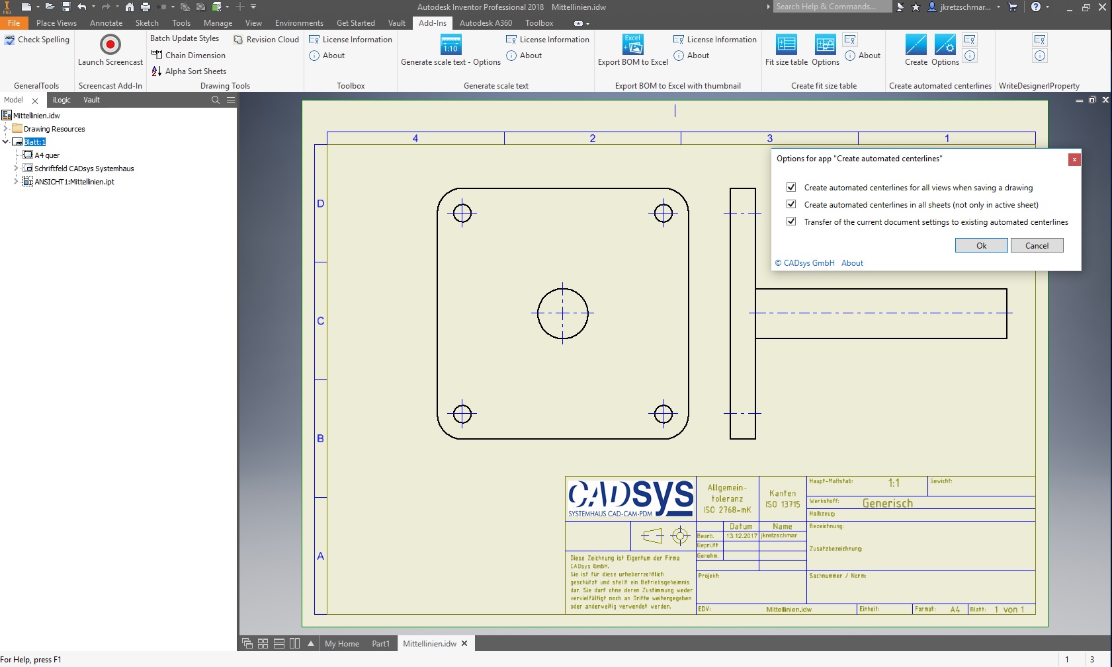Open the ribbon appearance dropdown

(587, 23)
